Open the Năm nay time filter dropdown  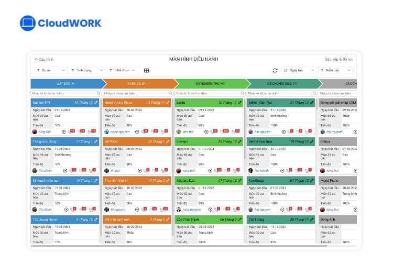pyautogui.click(x=335, y=70)
